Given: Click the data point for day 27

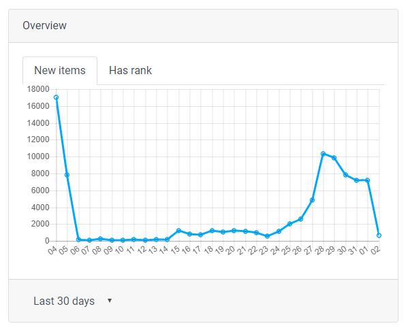Looking at the screenshot, I should pyautogui.click(x=312, y=200).
